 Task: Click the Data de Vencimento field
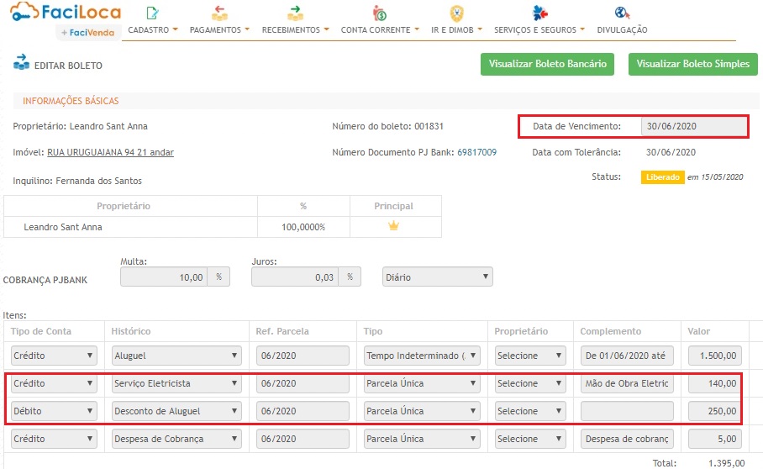point(694,127)
